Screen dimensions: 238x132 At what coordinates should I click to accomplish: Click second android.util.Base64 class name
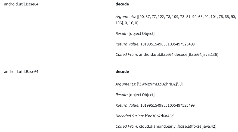[21, 72]
